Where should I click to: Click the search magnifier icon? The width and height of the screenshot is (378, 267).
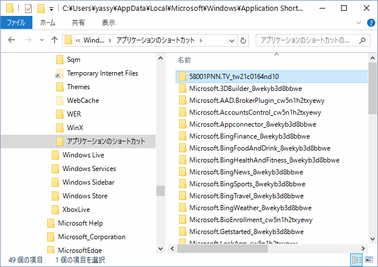click(x=362, y=40)
